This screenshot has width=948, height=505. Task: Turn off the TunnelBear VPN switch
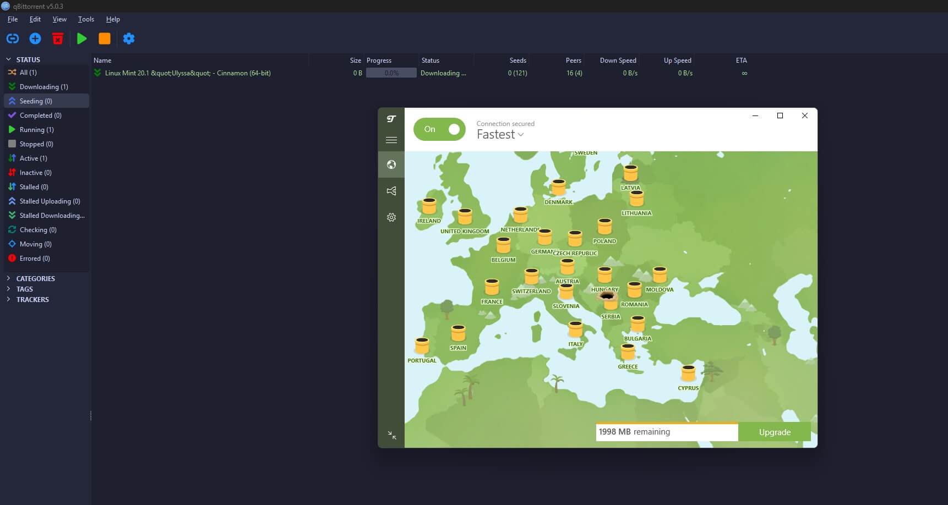pos(439,129)
